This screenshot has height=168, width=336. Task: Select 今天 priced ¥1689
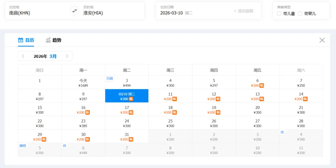tap(83, 82)
